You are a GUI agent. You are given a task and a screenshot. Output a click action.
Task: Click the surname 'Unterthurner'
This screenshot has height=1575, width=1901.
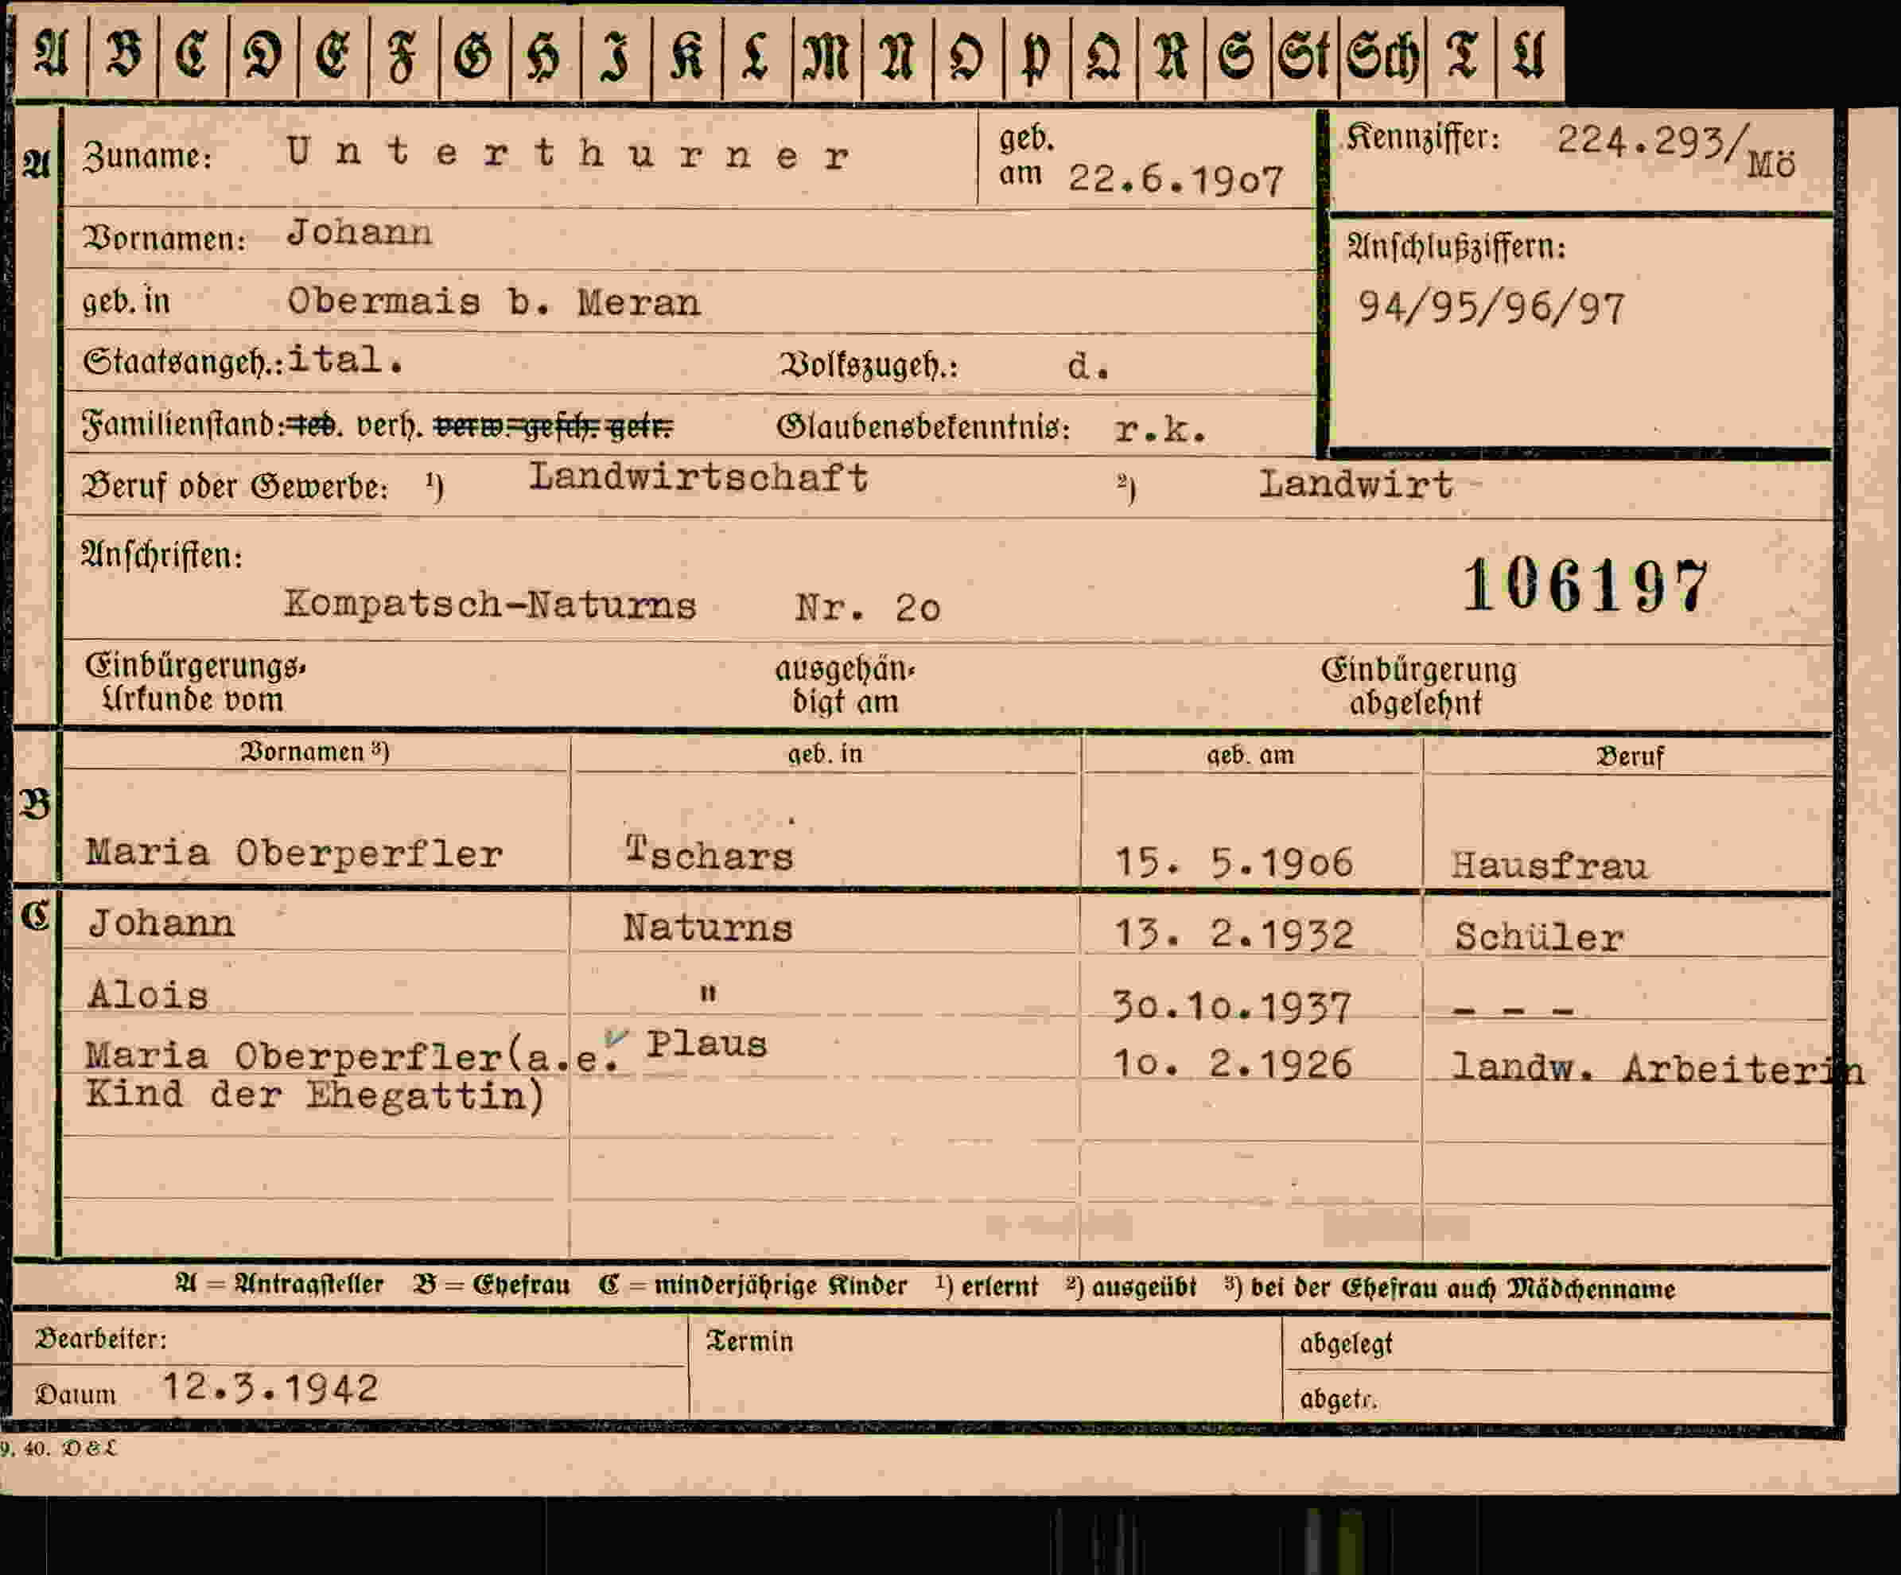tap(569, 153)
